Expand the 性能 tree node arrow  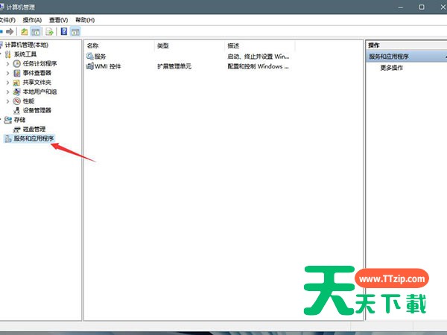[x=7, y=101]
